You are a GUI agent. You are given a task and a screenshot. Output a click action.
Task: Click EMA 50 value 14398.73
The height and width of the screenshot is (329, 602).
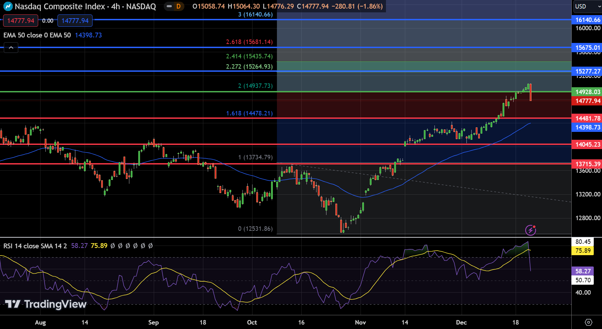(88, 35)
